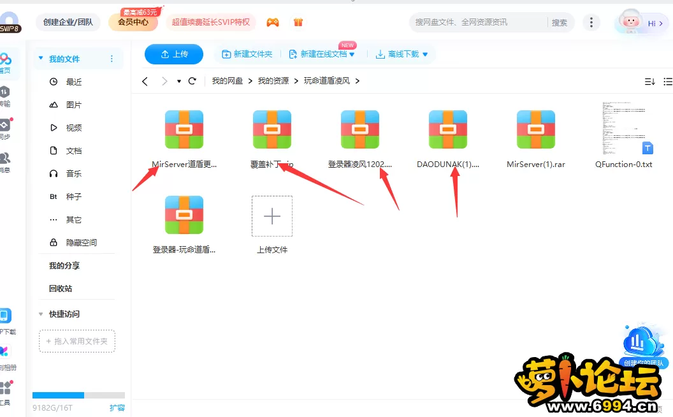Navigate to 我的资源 in breadcrumb
The height and width of the screenshot is (417, 673).
(x=273, y=81)
